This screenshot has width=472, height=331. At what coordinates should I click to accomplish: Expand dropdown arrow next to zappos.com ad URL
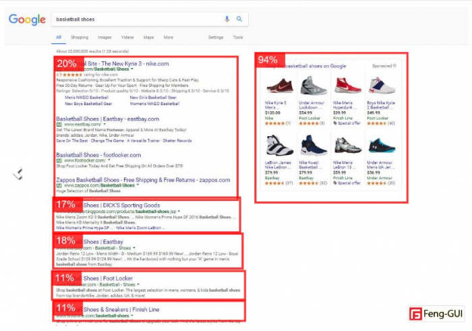click(138, 185)
